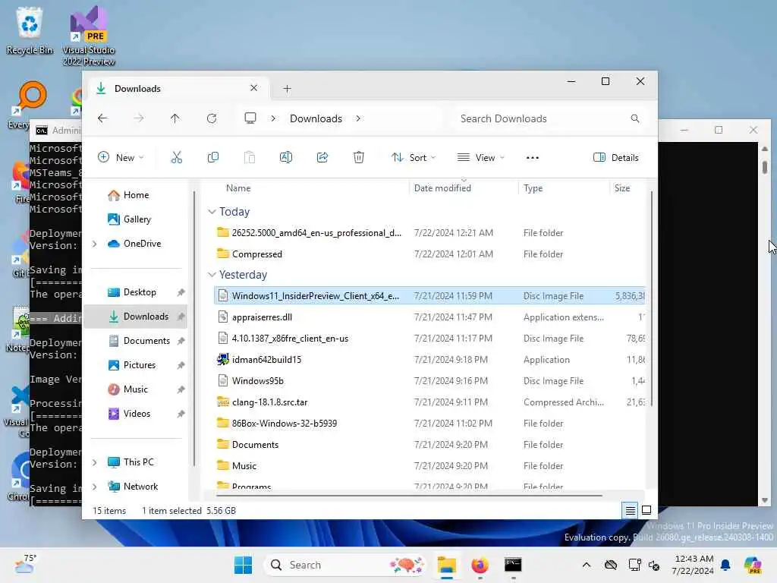777x583 pixels.
Task: Collapse the Yesterday group
Action: [x=212, y=275]
